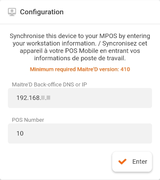Screen dimensions: 160x180
Task: Confirm settings with the Enter button
Action: tap(132, 162)
